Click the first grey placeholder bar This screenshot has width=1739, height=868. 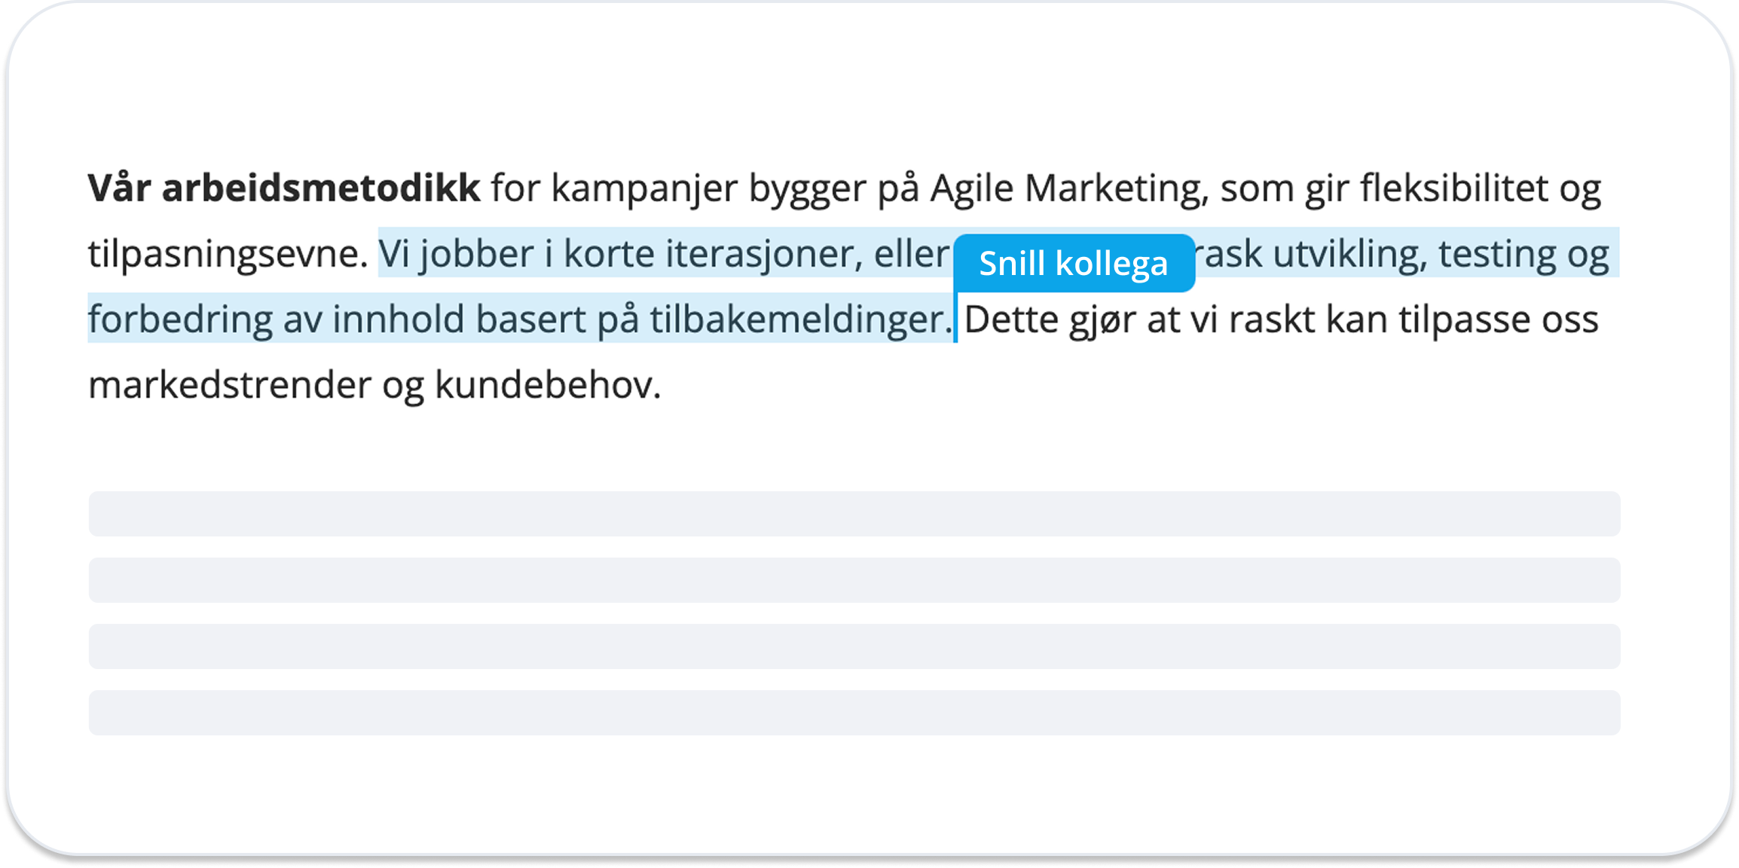pyautogui.click(x=854, y=514)
